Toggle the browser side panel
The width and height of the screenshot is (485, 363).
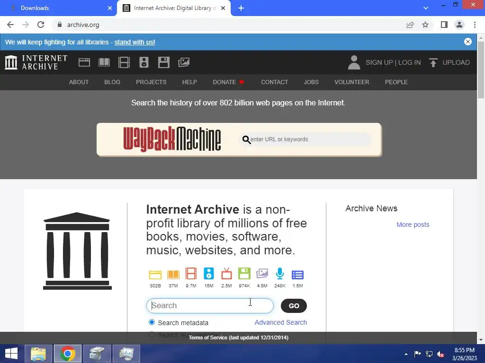(444, 25)
